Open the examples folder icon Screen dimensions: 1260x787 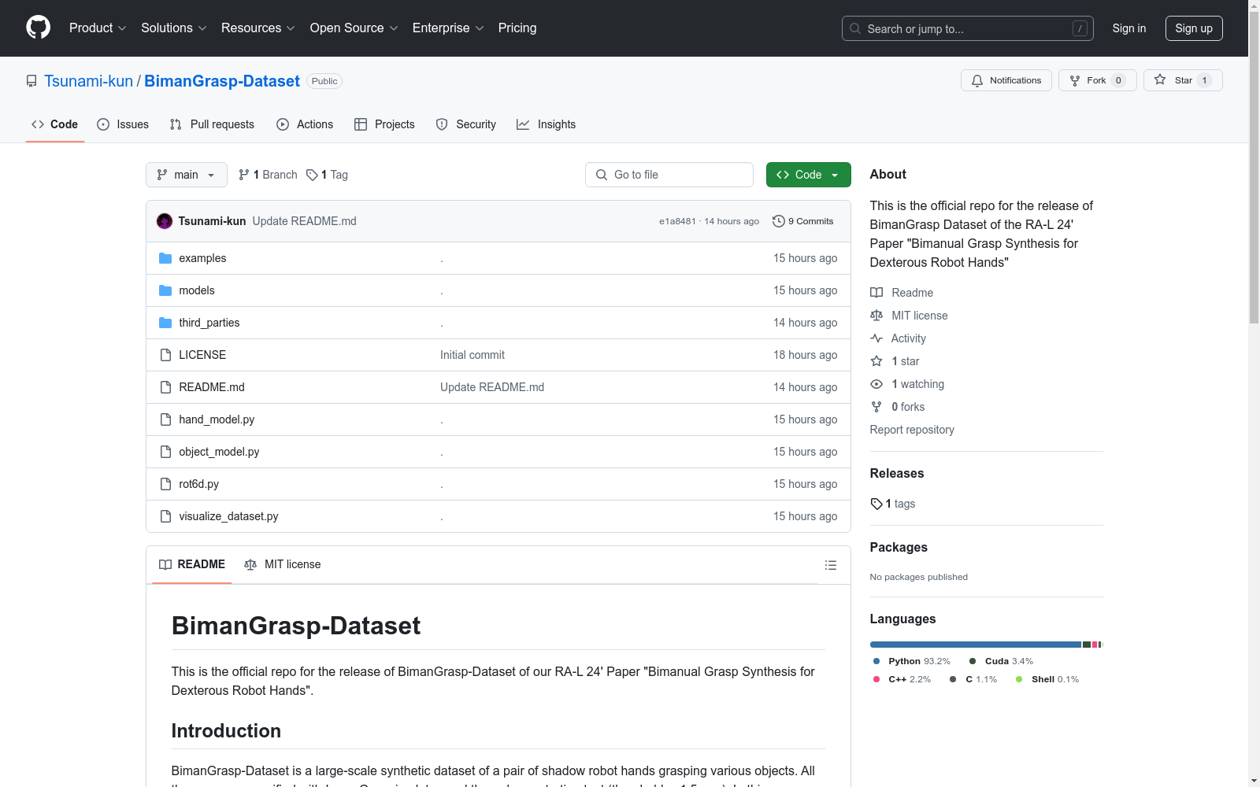[x=165, y=257]
